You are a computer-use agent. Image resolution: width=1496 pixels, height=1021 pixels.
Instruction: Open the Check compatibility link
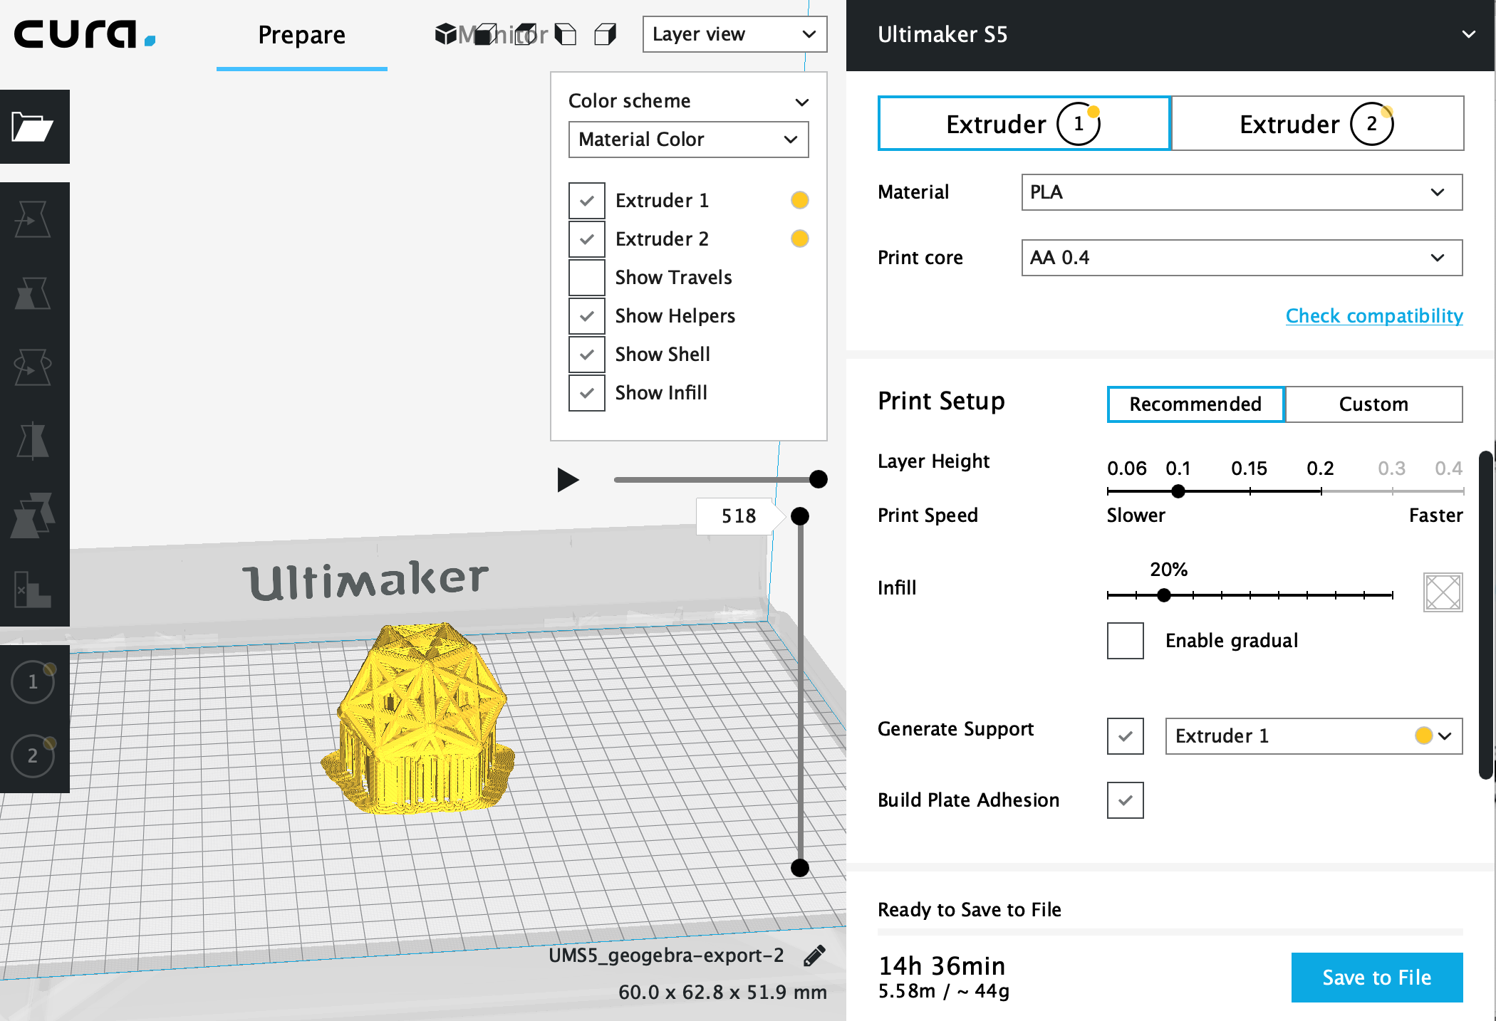tap(1373, 315)
